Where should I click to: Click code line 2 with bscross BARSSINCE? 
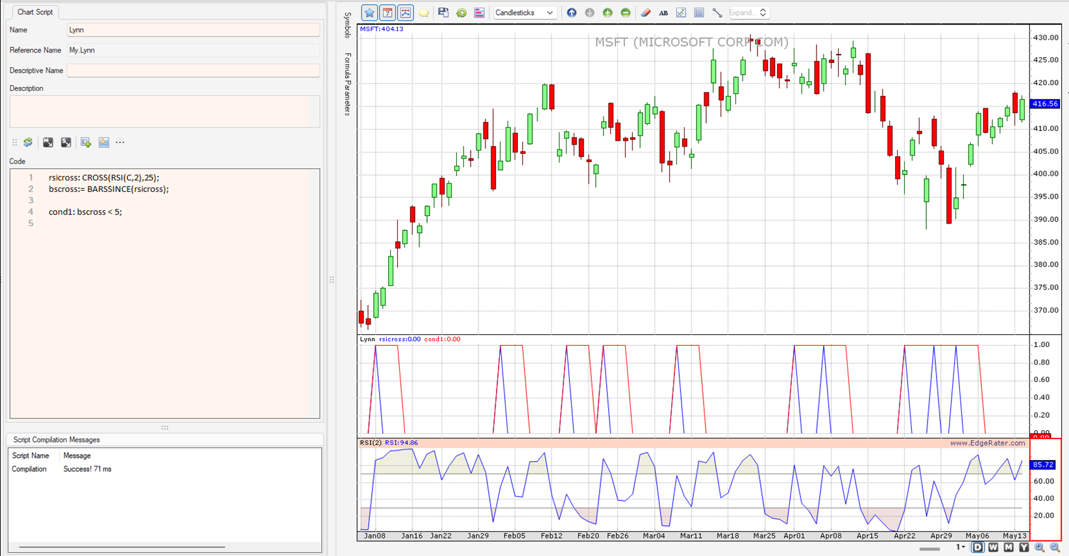coord(108,189)
